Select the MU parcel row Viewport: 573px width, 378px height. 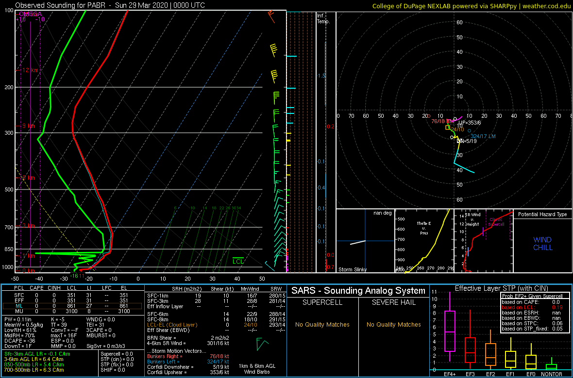[72, 311]
